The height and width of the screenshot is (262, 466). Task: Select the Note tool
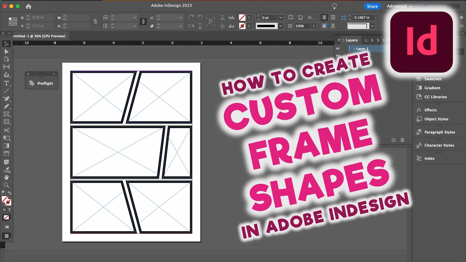point(7,162)
